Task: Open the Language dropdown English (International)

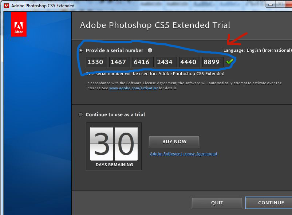Action: pos(269,50)
